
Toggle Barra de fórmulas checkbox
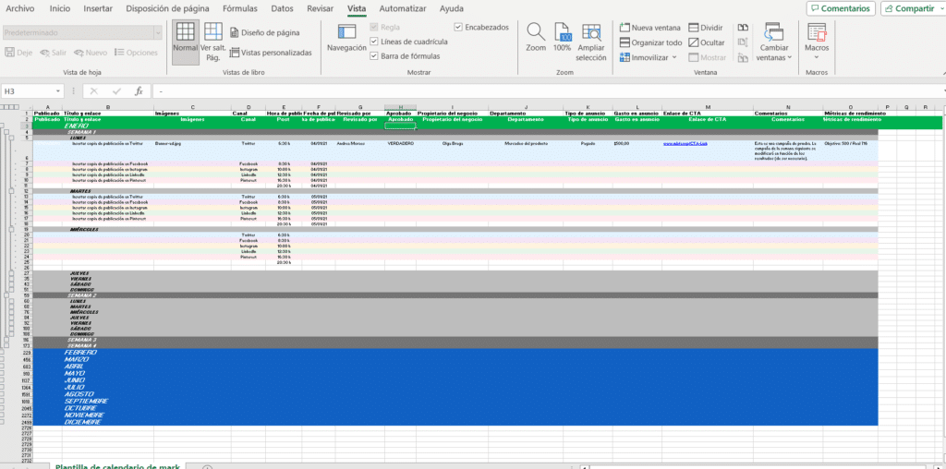(x=374, y=56)
